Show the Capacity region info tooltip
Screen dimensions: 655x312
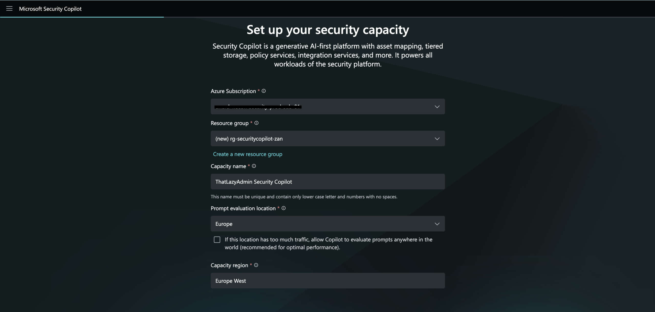point(256,265)
